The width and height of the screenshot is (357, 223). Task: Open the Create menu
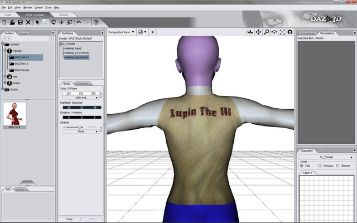pos(38,7)
